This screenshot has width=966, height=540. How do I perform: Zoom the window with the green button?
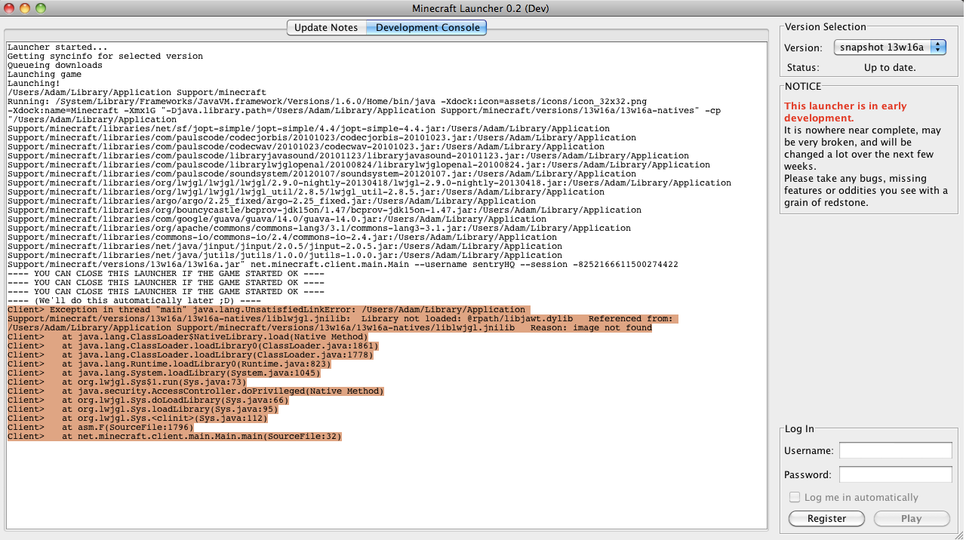pos(40,8)
